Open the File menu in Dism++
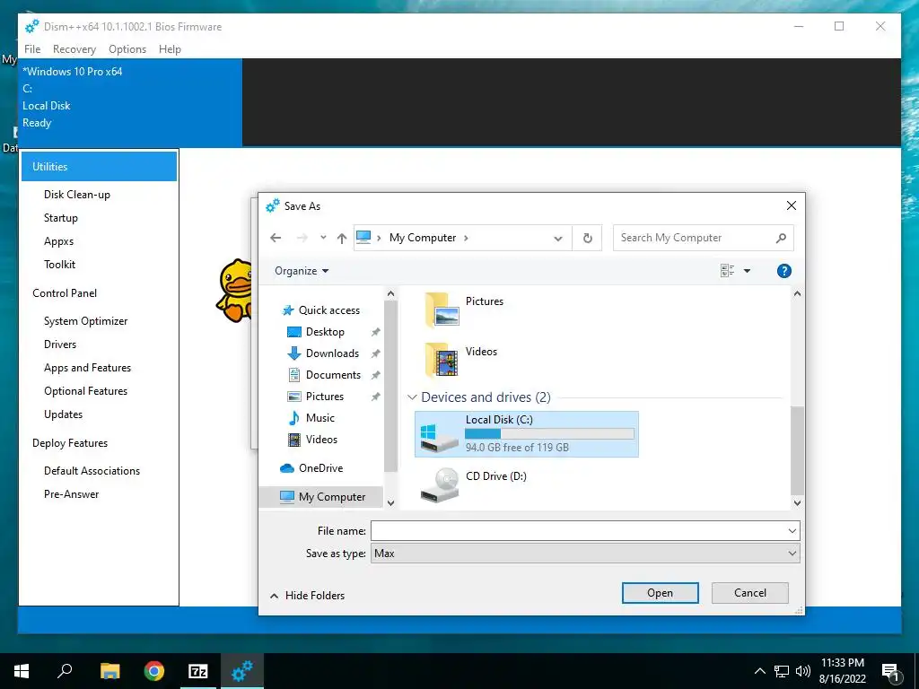 point(32,49)
